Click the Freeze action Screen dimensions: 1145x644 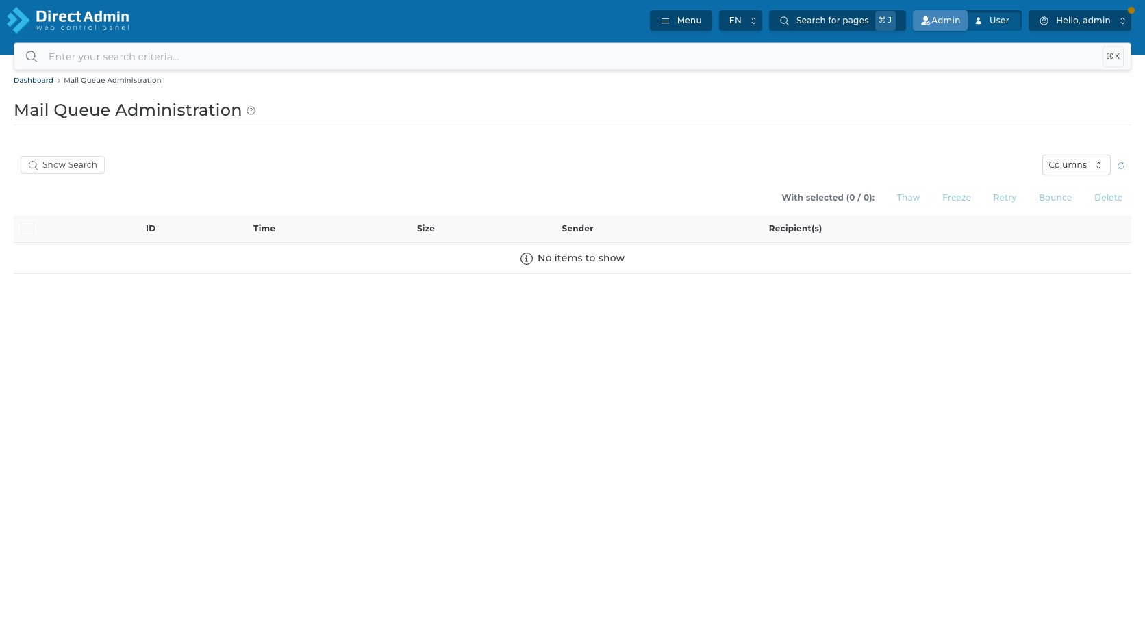click(957, 198)
